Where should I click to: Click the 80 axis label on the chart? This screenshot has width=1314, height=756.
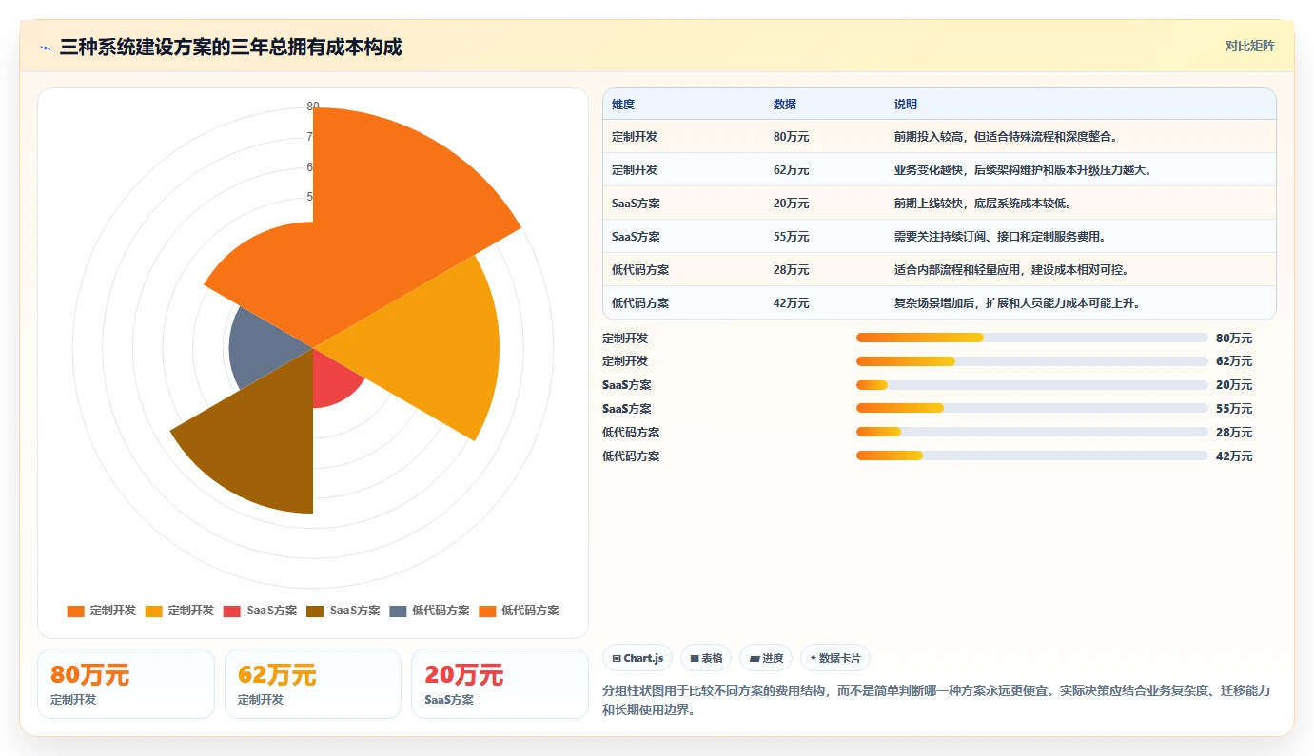coord(313,107)
